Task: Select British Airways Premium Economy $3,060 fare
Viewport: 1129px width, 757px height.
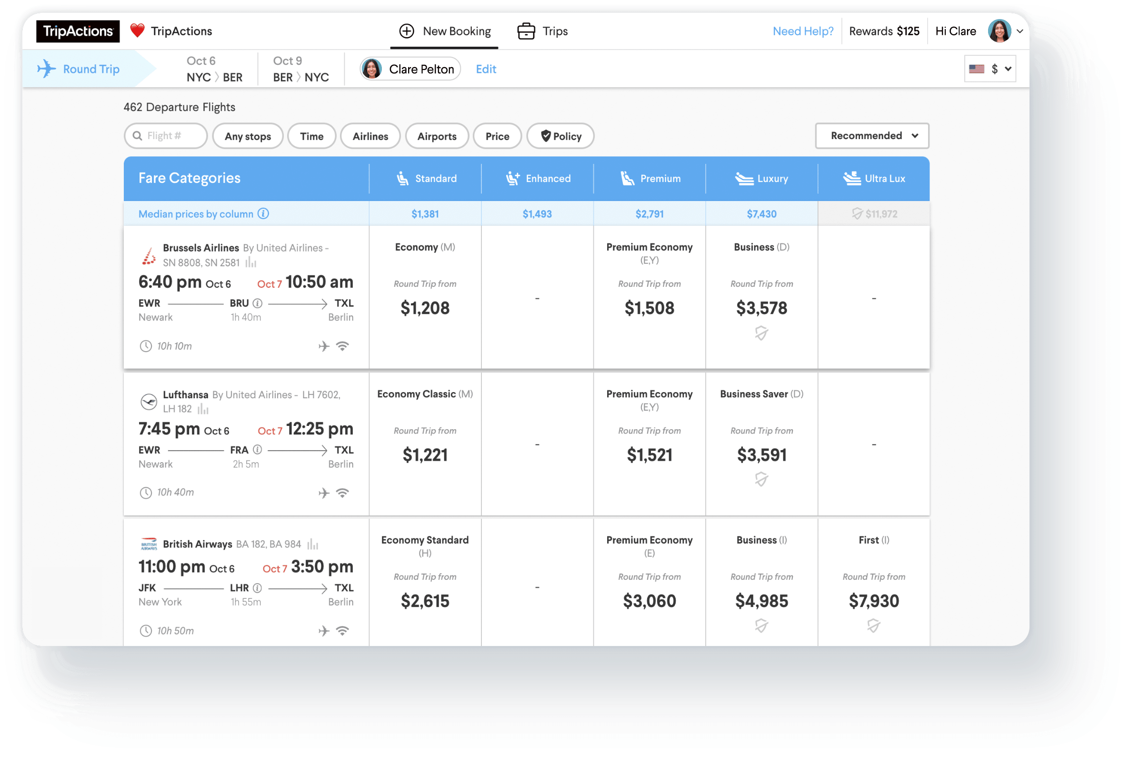Action: tap(649, 583)
